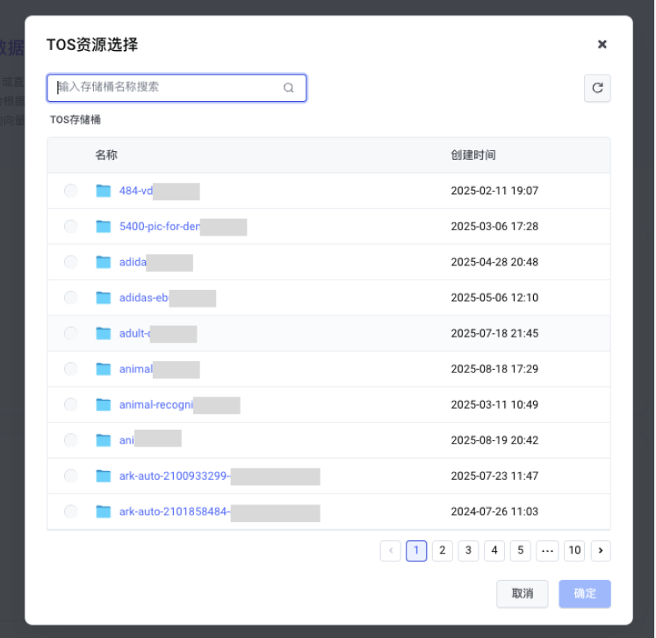The height and width of the screenshot is (638, 656).
Task: Select radio button in the 2025-08-18 17:29 row
Action: coord(71,369)
